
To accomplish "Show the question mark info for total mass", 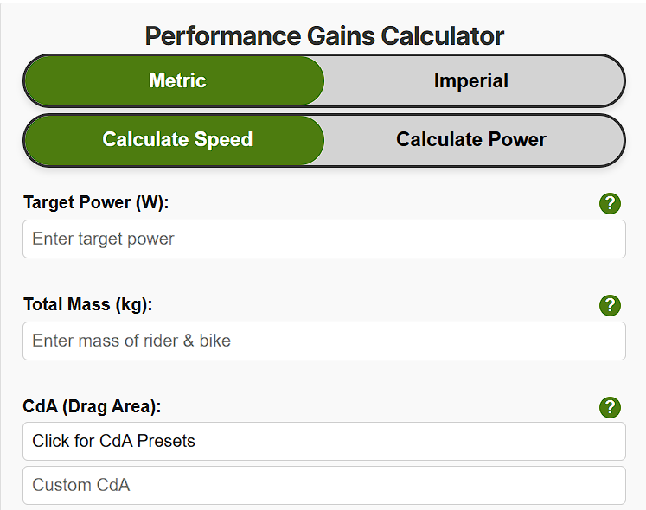I will [x=610, y=305].
